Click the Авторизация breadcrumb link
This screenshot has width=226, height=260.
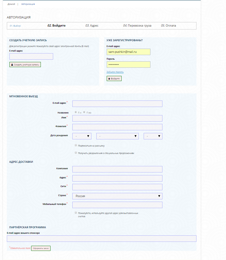[28, 4]
